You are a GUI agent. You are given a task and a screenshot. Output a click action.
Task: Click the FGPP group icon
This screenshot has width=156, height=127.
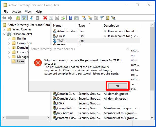[55, 103]
